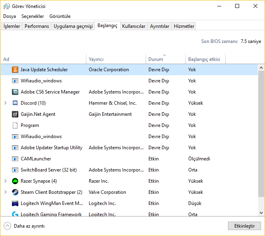Click the CAMLauncher entry icon
Image resolution: width=265 pixels, height=236 pixels.
[15, 159]
